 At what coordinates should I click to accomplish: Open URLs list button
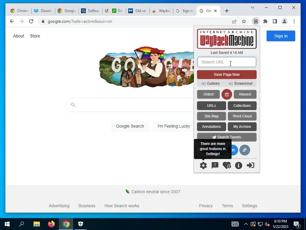[x=211, y=106]
